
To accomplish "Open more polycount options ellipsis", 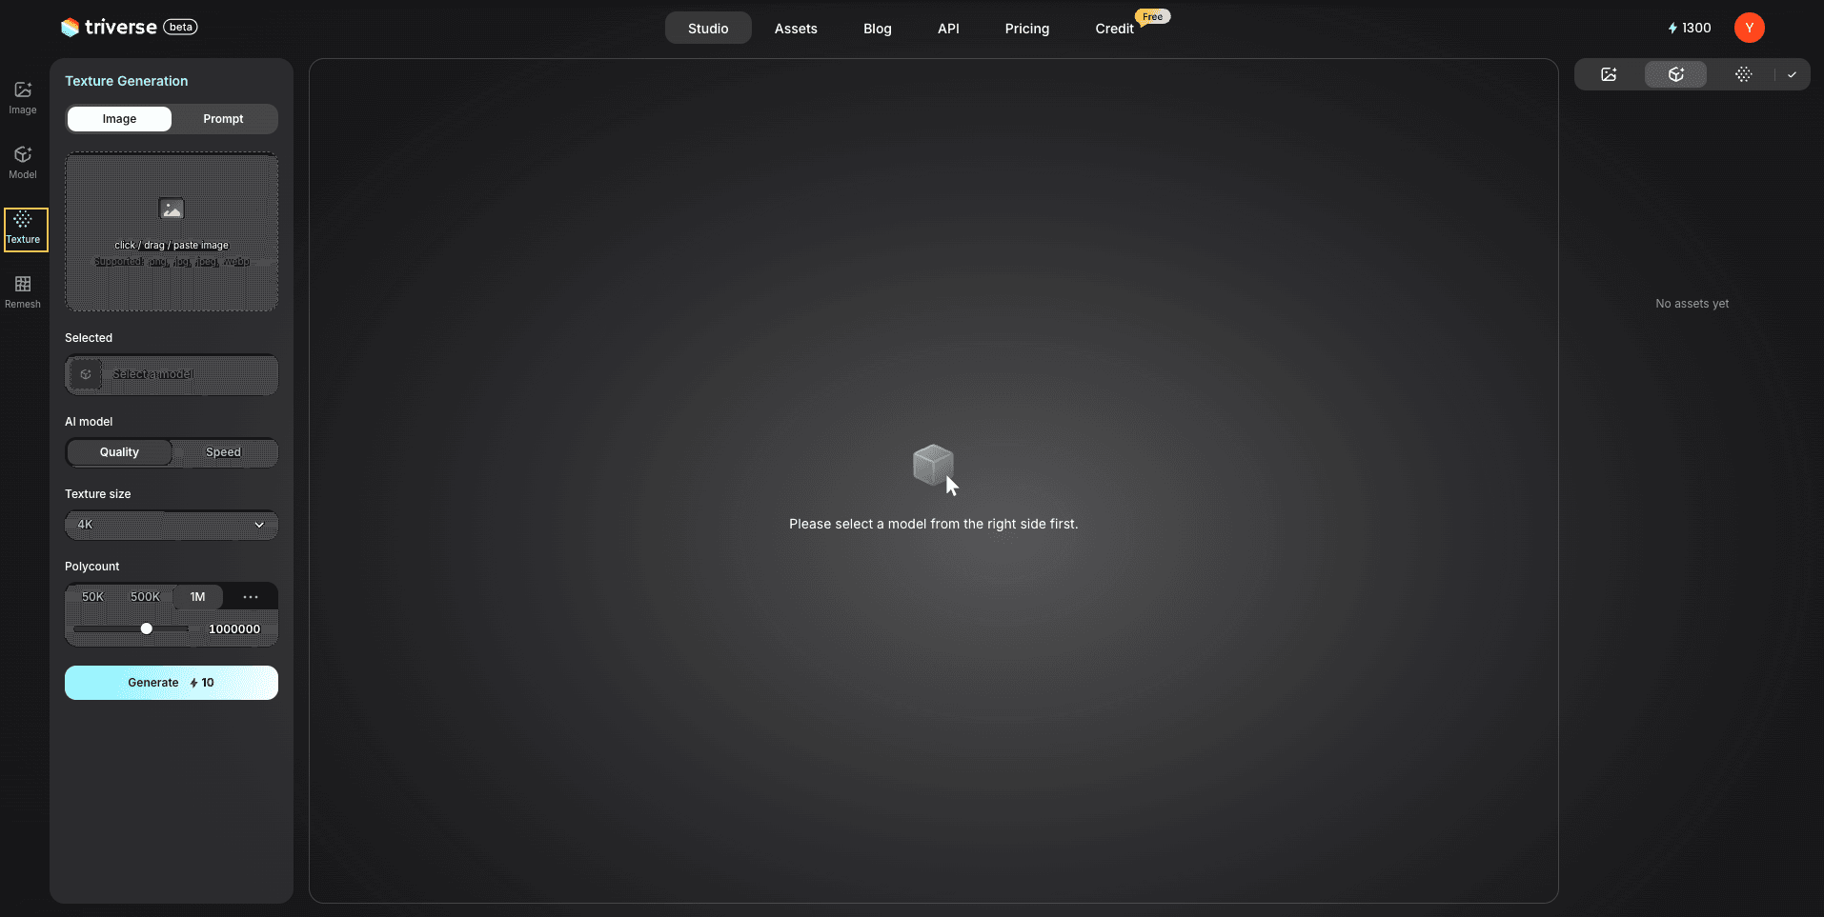I will [251, 597].
